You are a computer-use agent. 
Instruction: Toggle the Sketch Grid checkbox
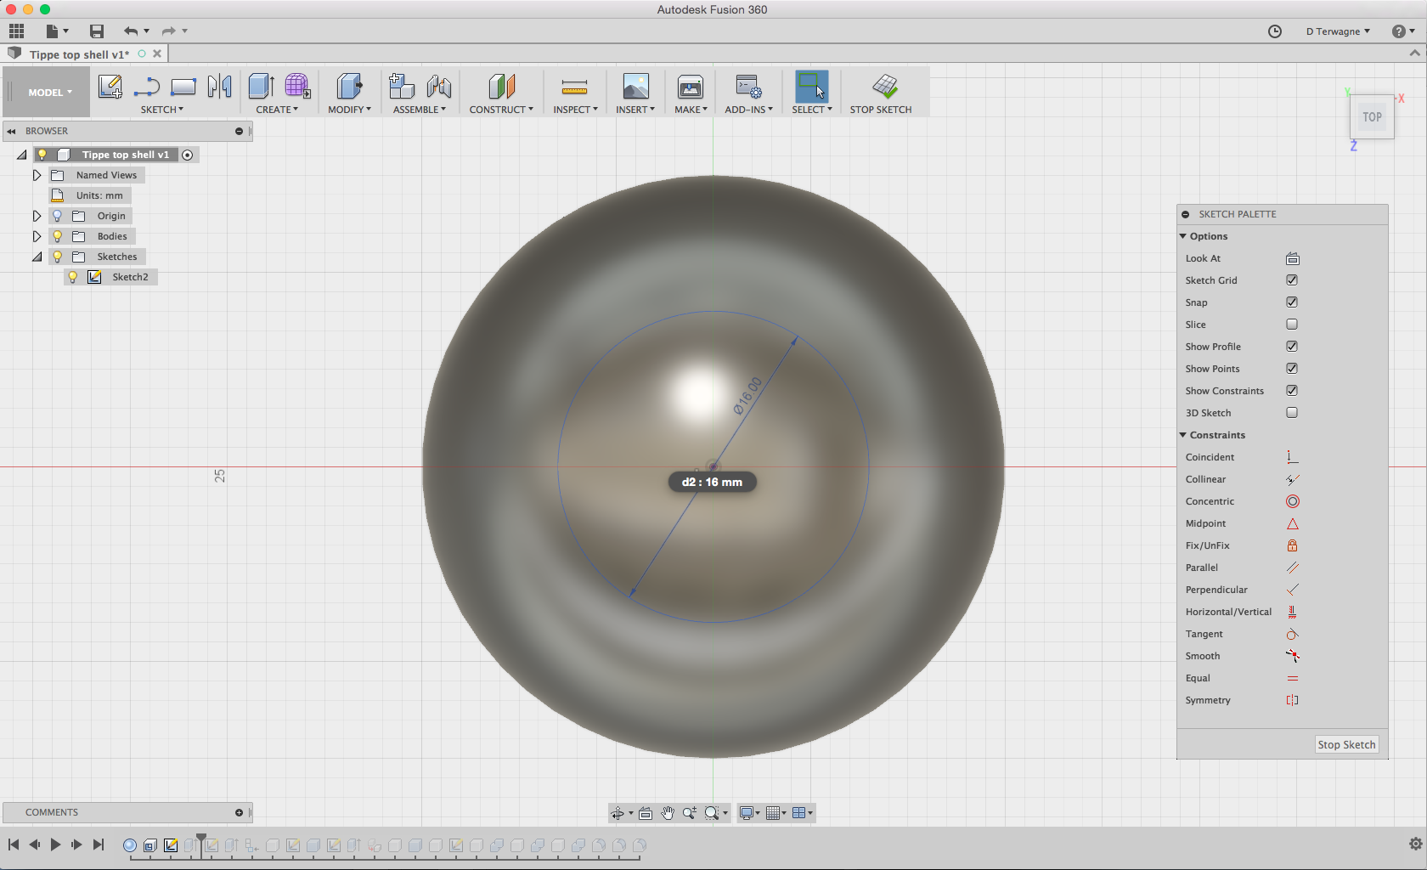pyautogui.click(x=1292, y=280)
